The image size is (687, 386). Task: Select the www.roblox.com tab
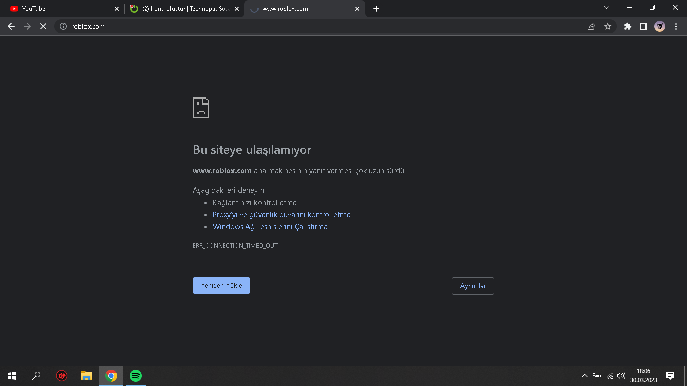click(305, 9)
